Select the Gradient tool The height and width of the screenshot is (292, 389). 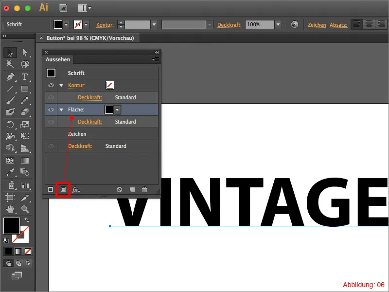pyautogui.click(x=25, y=161)
